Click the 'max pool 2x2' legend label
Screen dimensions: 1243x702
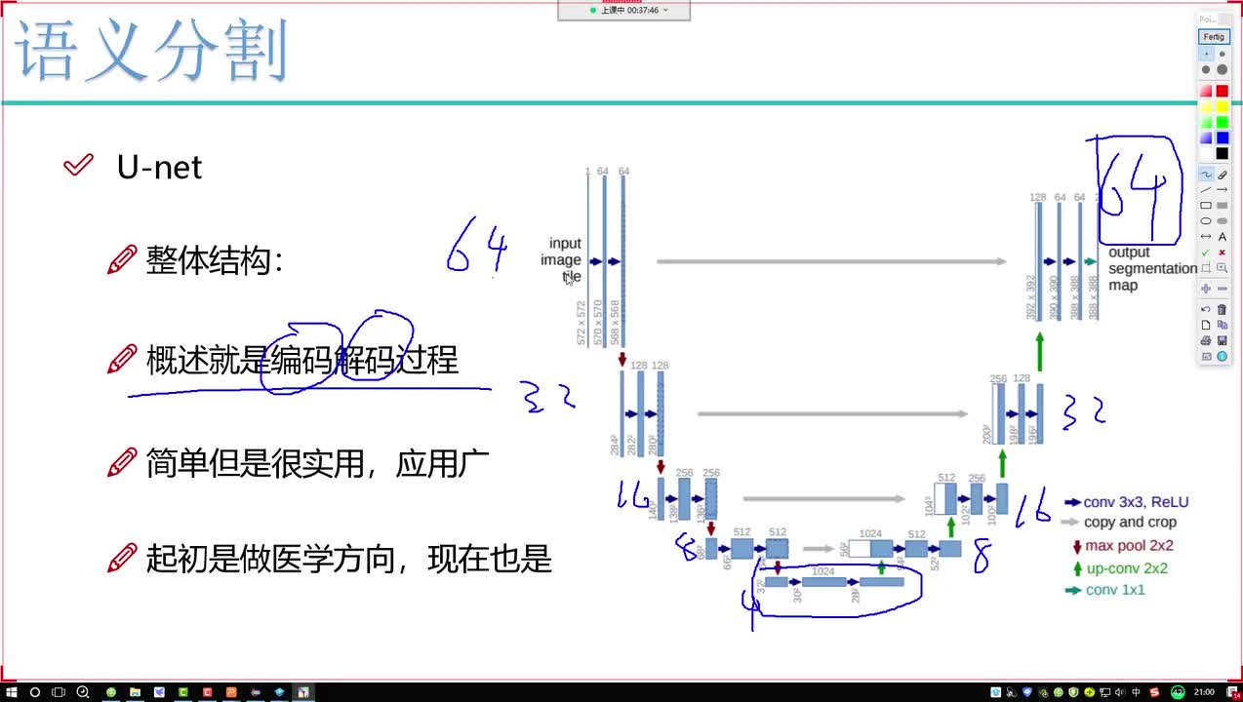[1129, 546]
